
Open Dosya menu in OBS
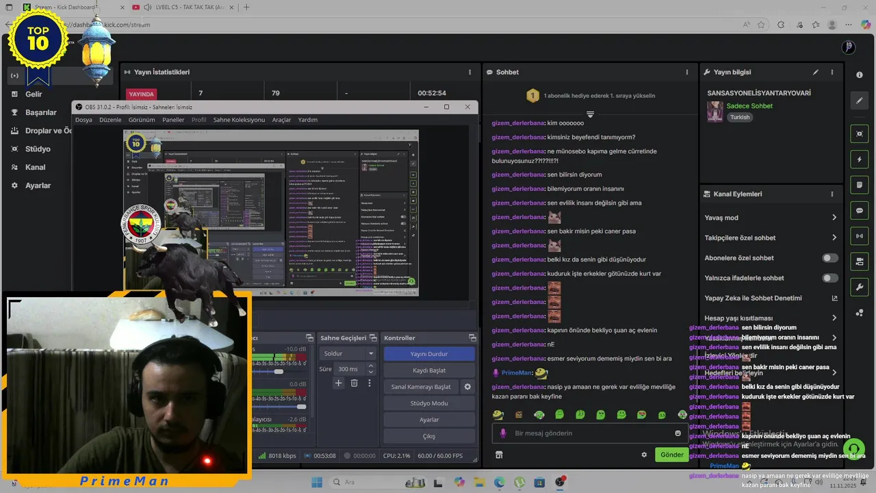pos(83,120)
